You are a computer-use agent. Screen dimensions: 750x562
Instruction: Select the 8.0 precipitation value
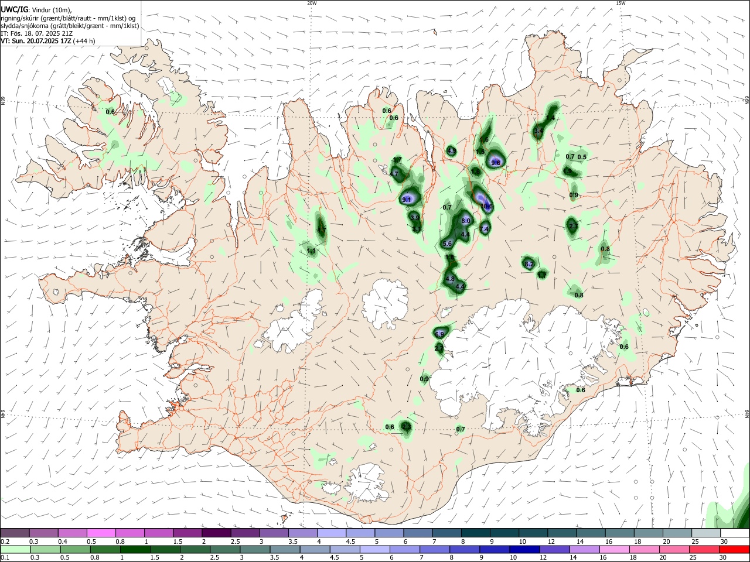pyautogui.click(x=466, y=221)
